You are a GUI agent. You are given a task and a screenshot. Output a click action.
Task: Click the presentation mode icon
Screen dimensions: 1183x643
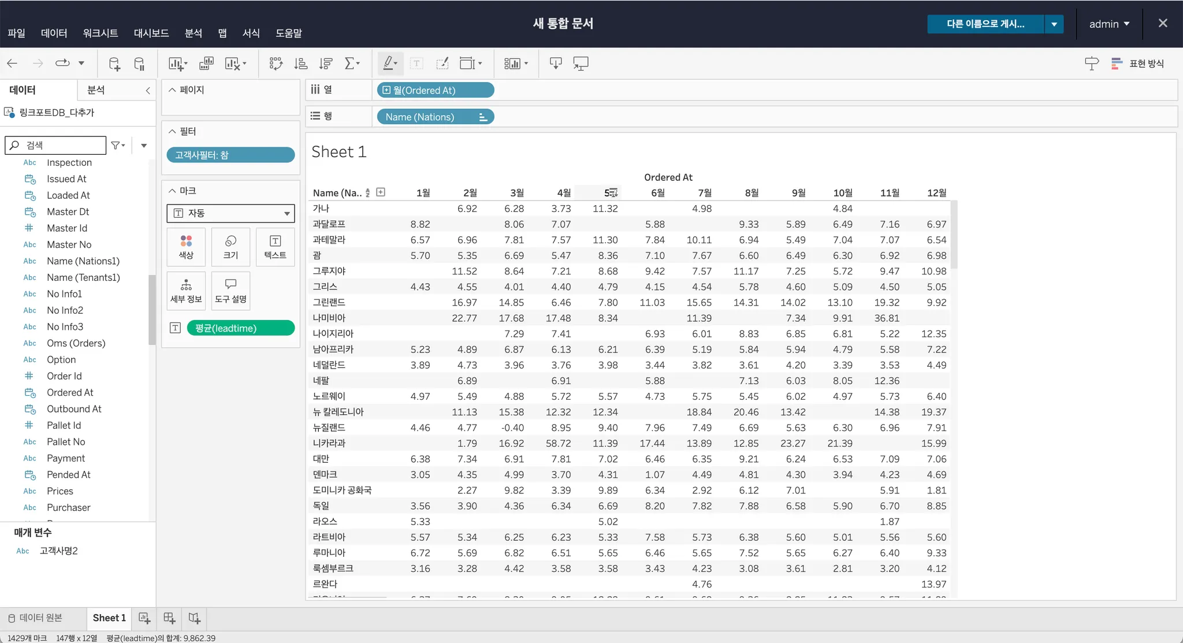tap(581, 64)
